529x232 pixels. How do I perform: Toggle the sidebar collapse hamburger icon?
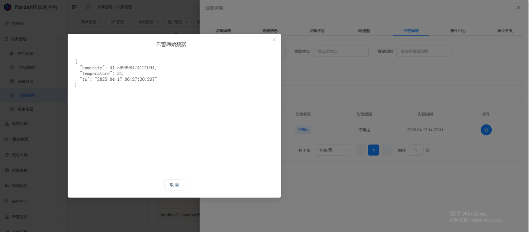pos(74,7)
